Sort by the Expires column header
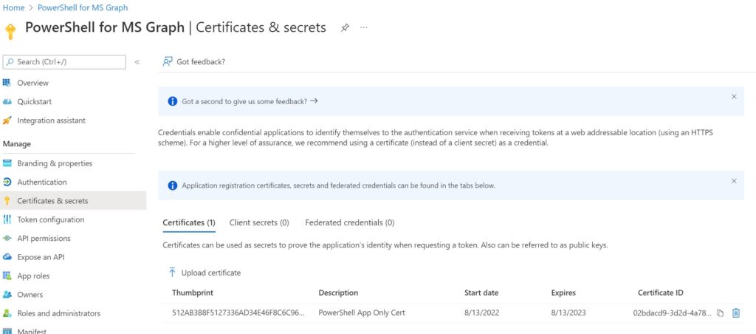This screenshot has height=334, width=756. click(563, 293)
